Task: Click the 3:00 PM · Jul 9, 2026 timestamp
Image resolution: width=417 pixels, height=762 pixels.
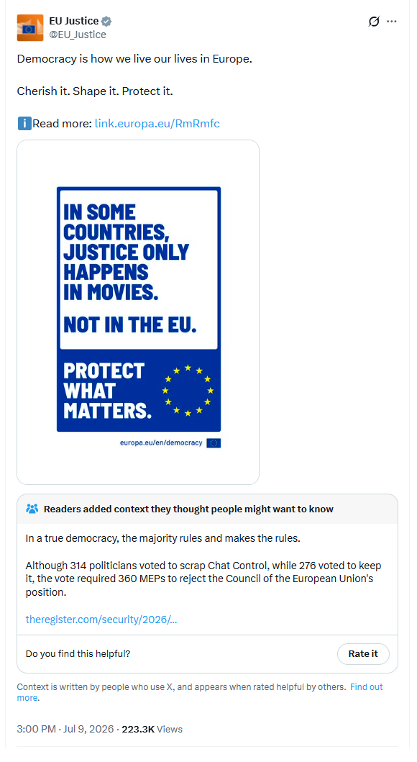Action: [65, 729]
